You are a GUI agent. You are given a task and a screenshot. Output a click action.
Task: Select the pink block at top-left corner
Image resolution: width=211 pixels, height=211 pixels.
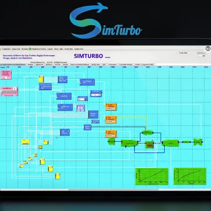click(6, 75)
